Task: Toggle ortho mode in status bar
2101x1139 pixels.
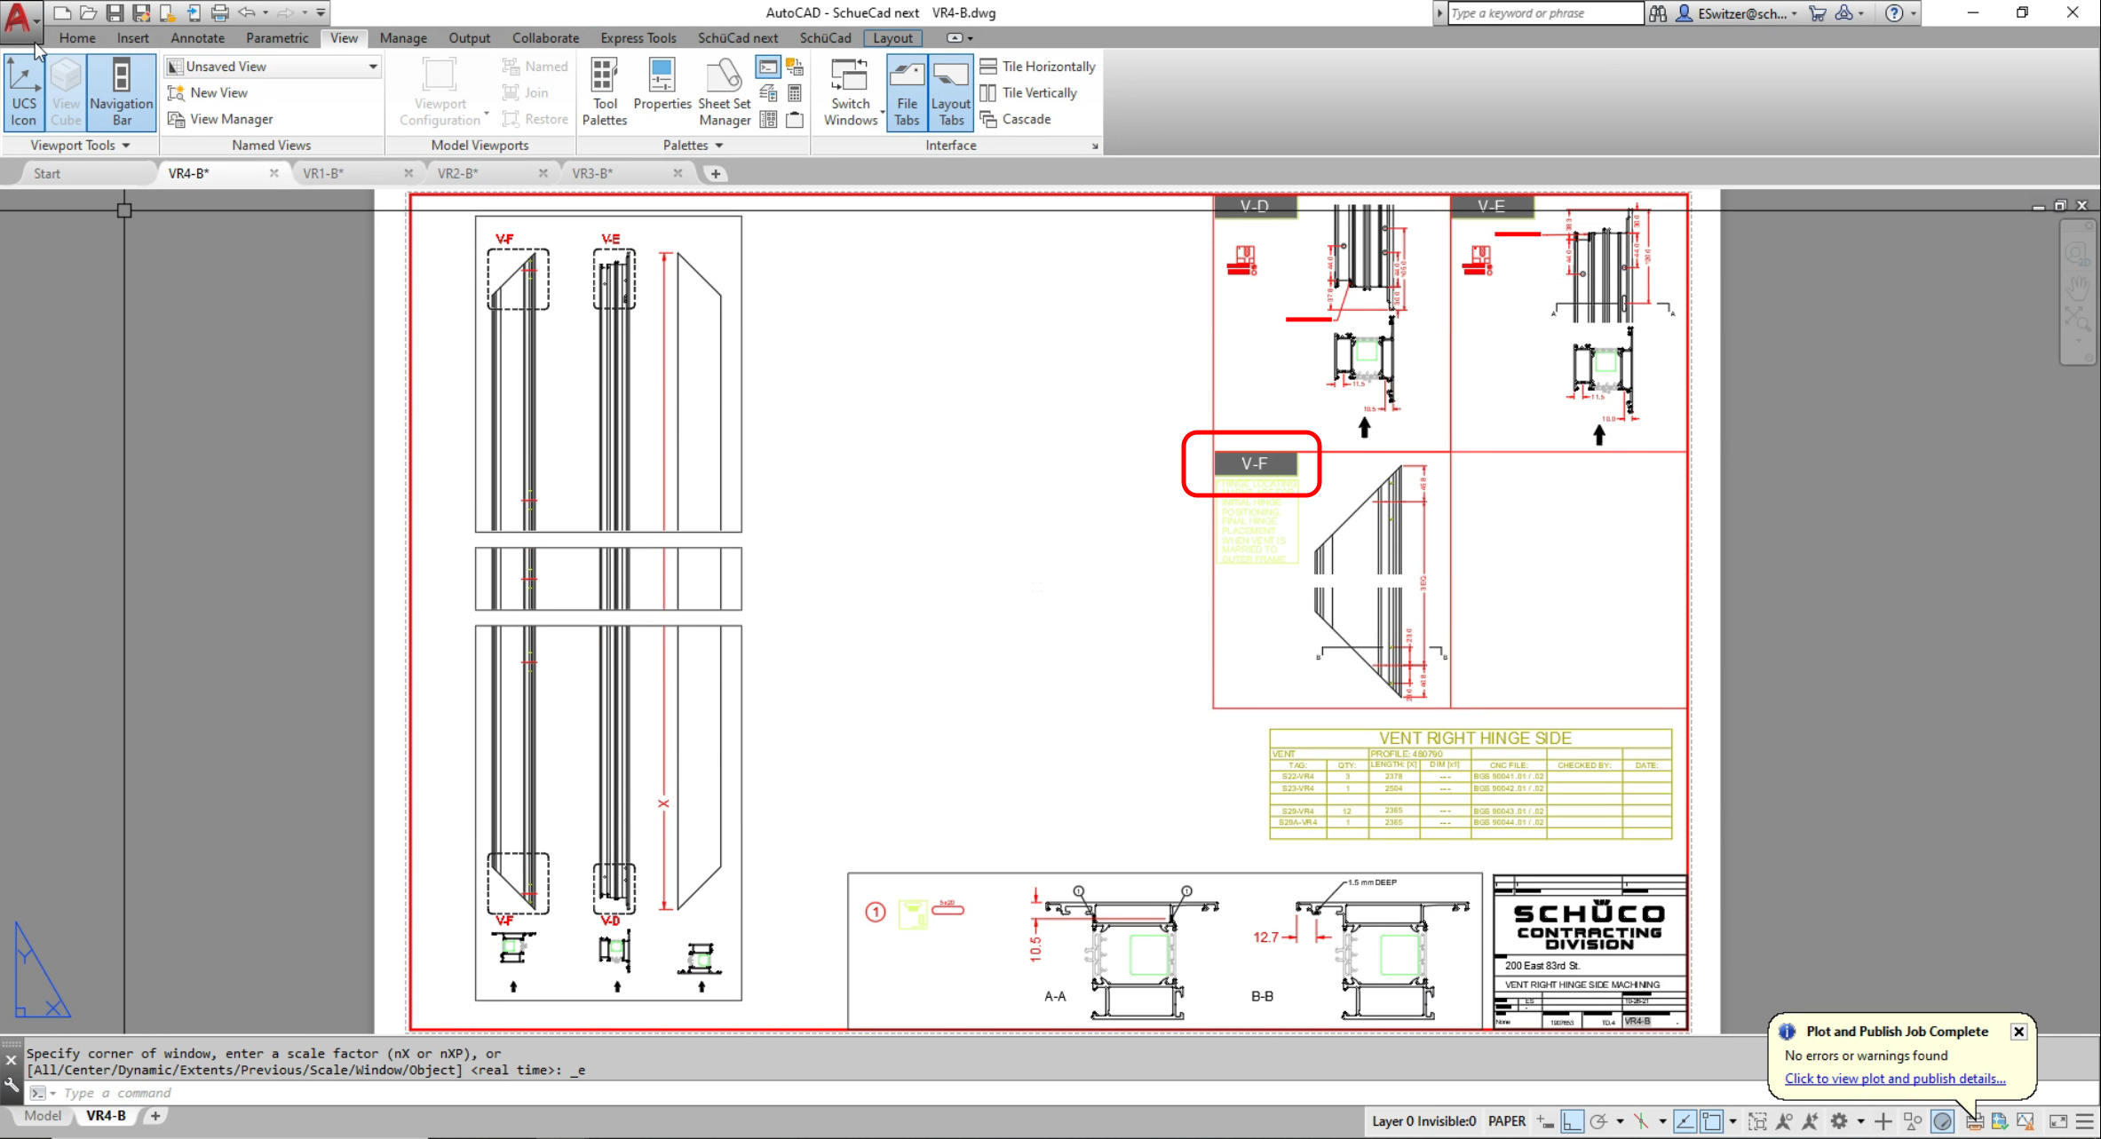Action: [x=1572, y=1121]
